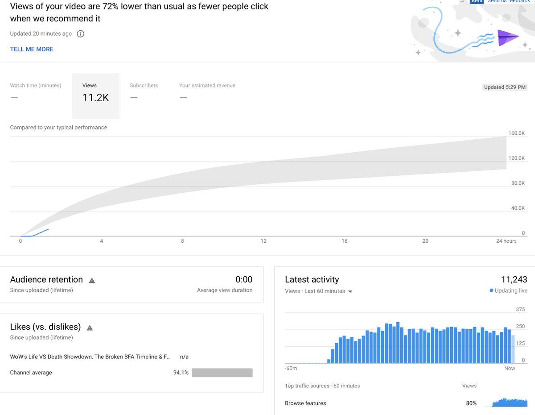The width and height of the screenshot is (535, 415).
Task: Select the Subscribers tab
Action: (x=144, y=95)
